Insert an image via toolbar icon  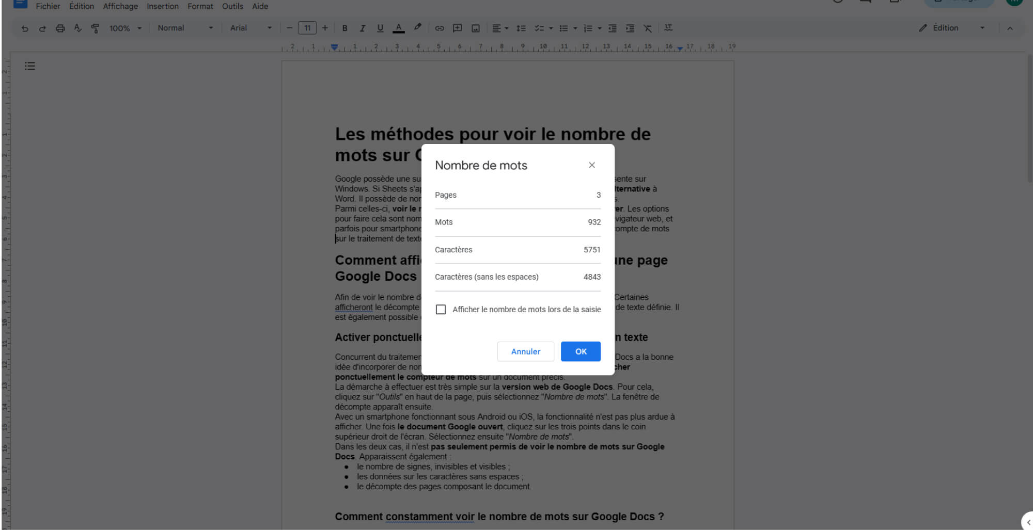[x=476, y=28]
